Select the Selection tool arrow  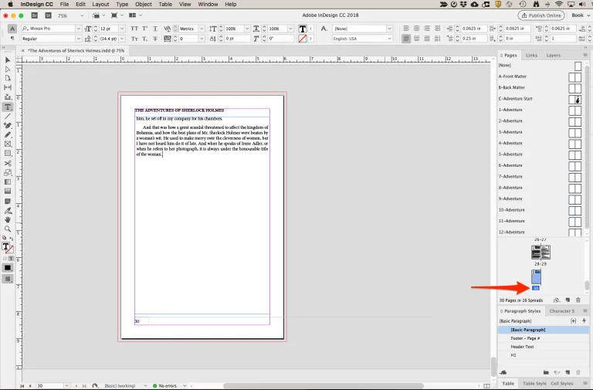point(8,59)
